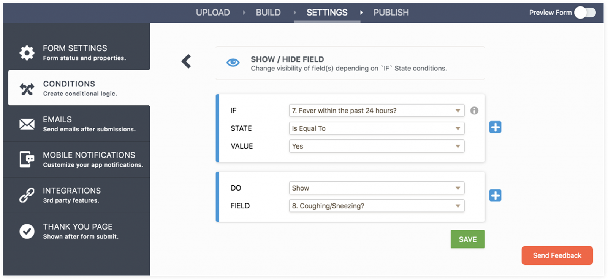Click the Conditions tools icon
608x280 pixels.
[27, 89]
